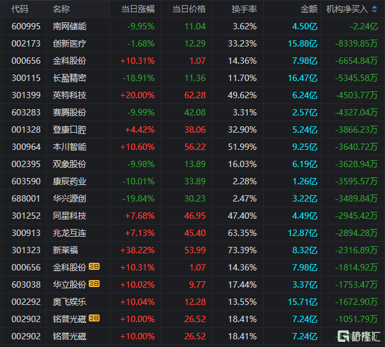The height and width of the screenshot is (347, 385).
Task: Sort by the 名称 column header
Action: tap(61, 9)
